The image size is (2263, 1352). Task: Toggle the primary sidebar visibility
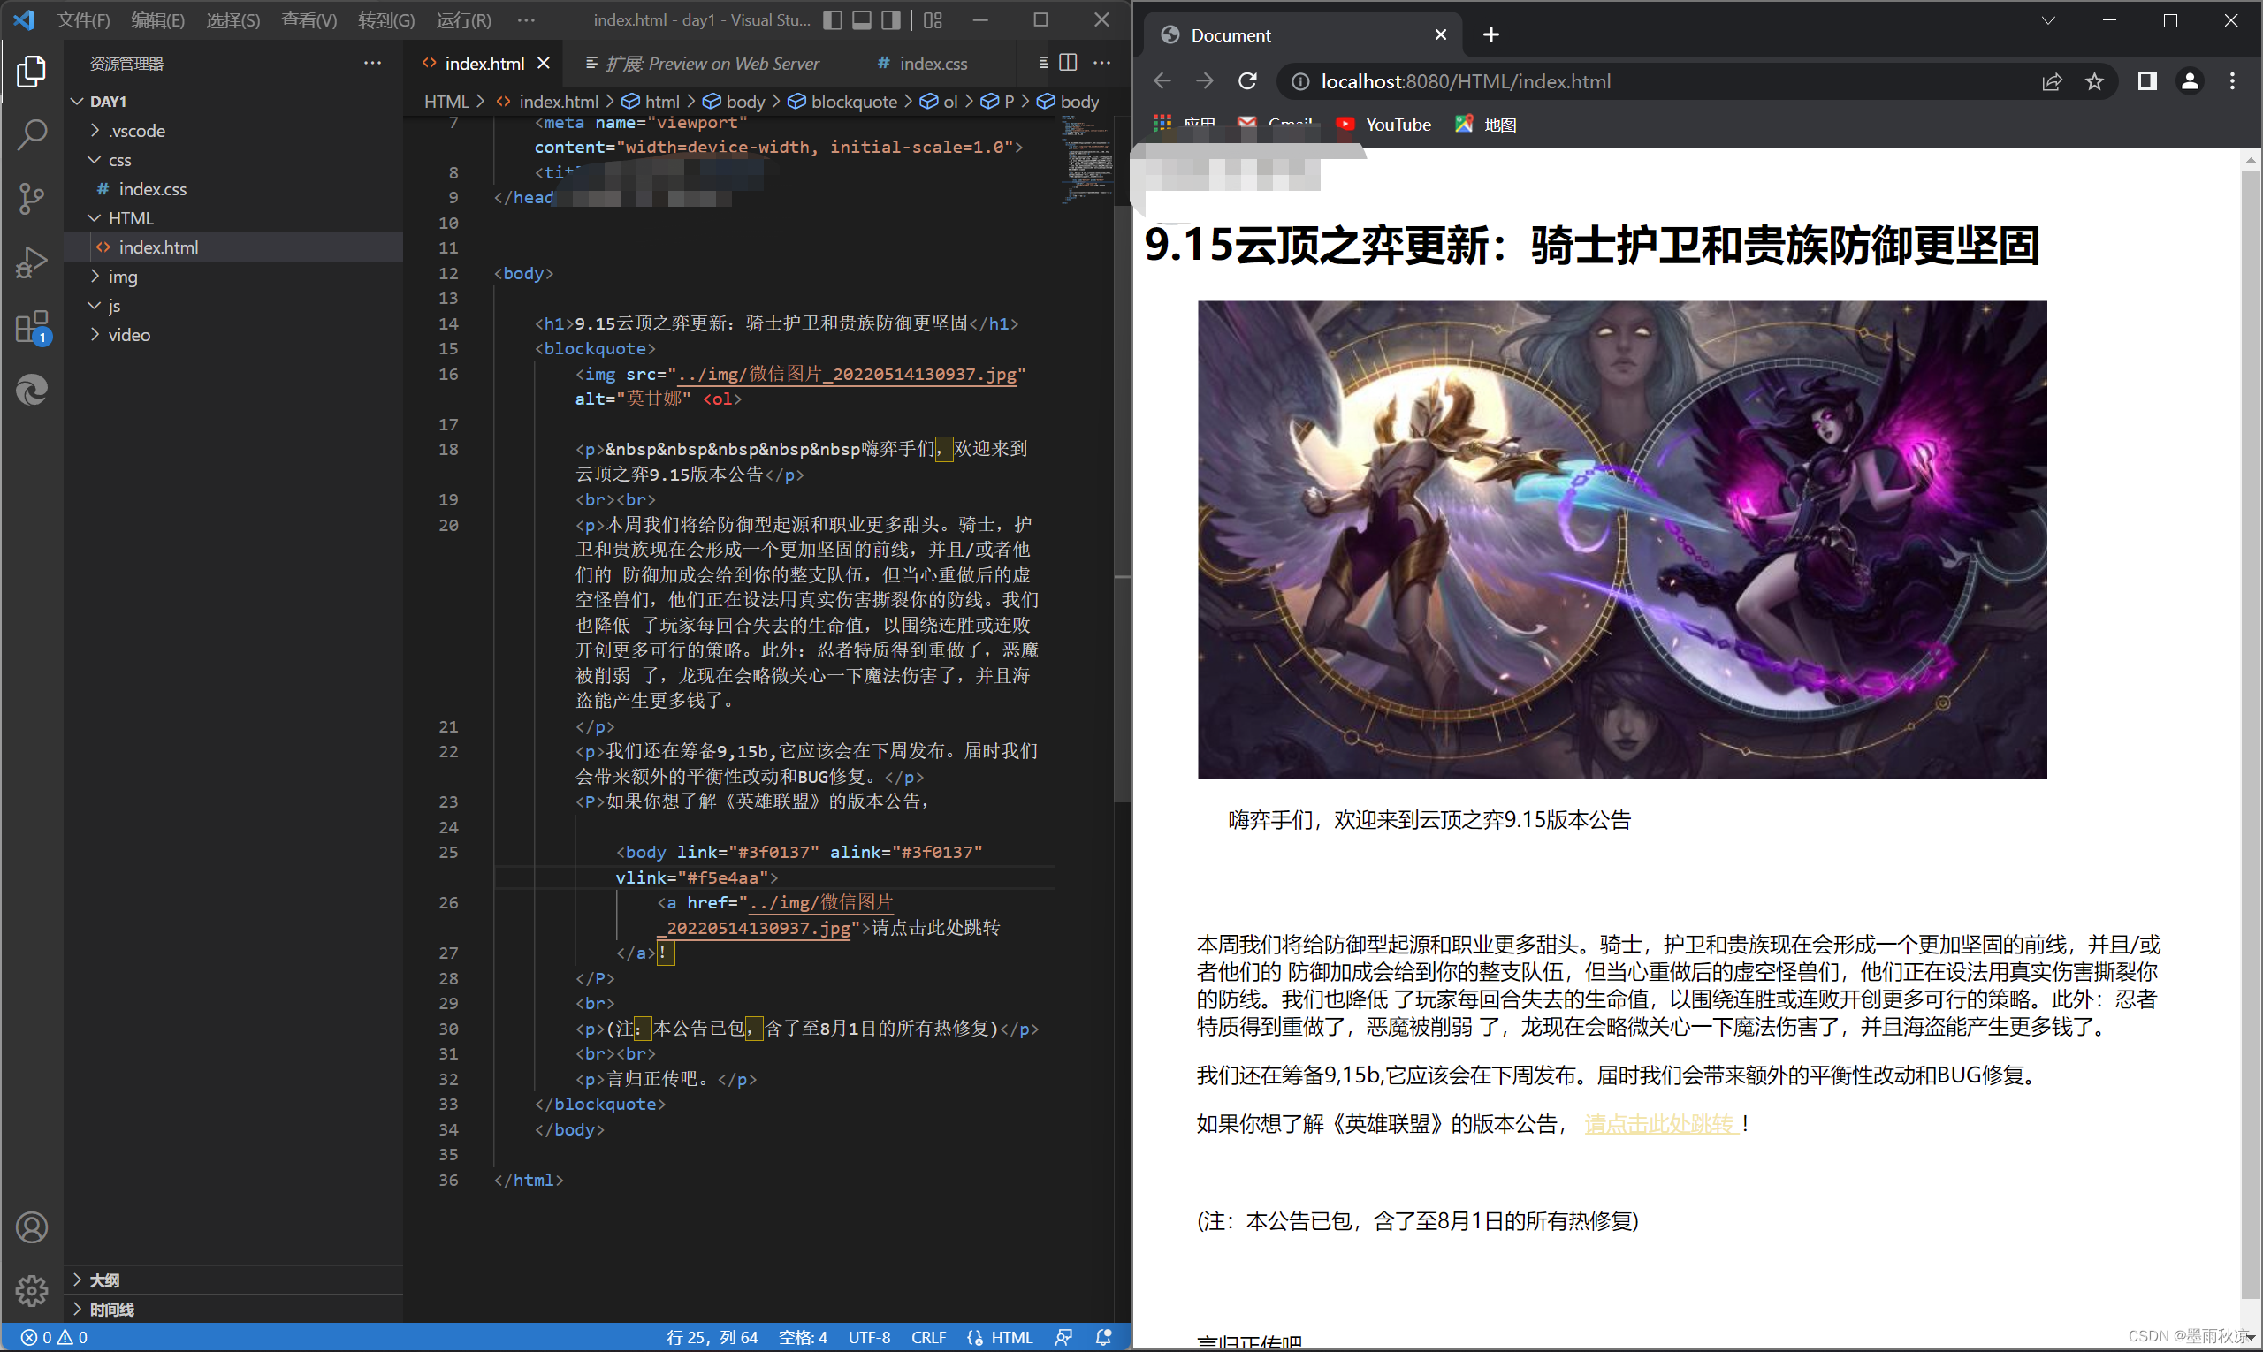[x=832, y=20]
